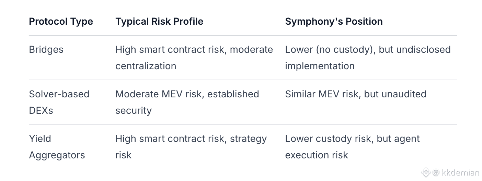Click the Solver-based DEXs cell
Image resolution: width=482 pixels, height=181 pixels.
click(59, 102)
